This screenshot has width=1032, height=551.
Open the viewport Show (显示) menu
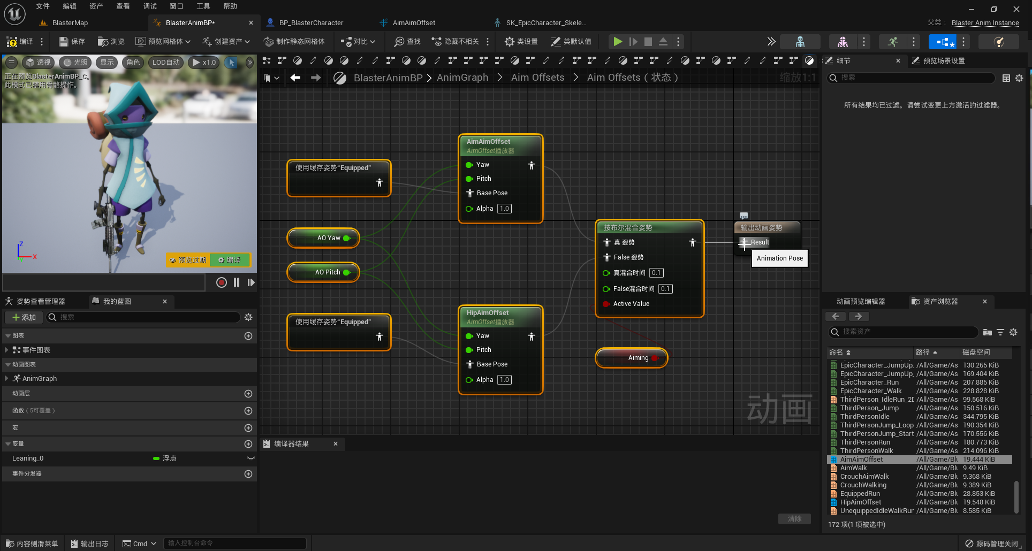coord(107,63)
